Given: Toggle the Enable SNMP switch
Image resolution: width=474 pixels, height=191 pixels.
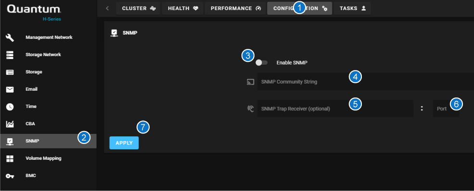Looking at the screenshot, I should 261,63.
